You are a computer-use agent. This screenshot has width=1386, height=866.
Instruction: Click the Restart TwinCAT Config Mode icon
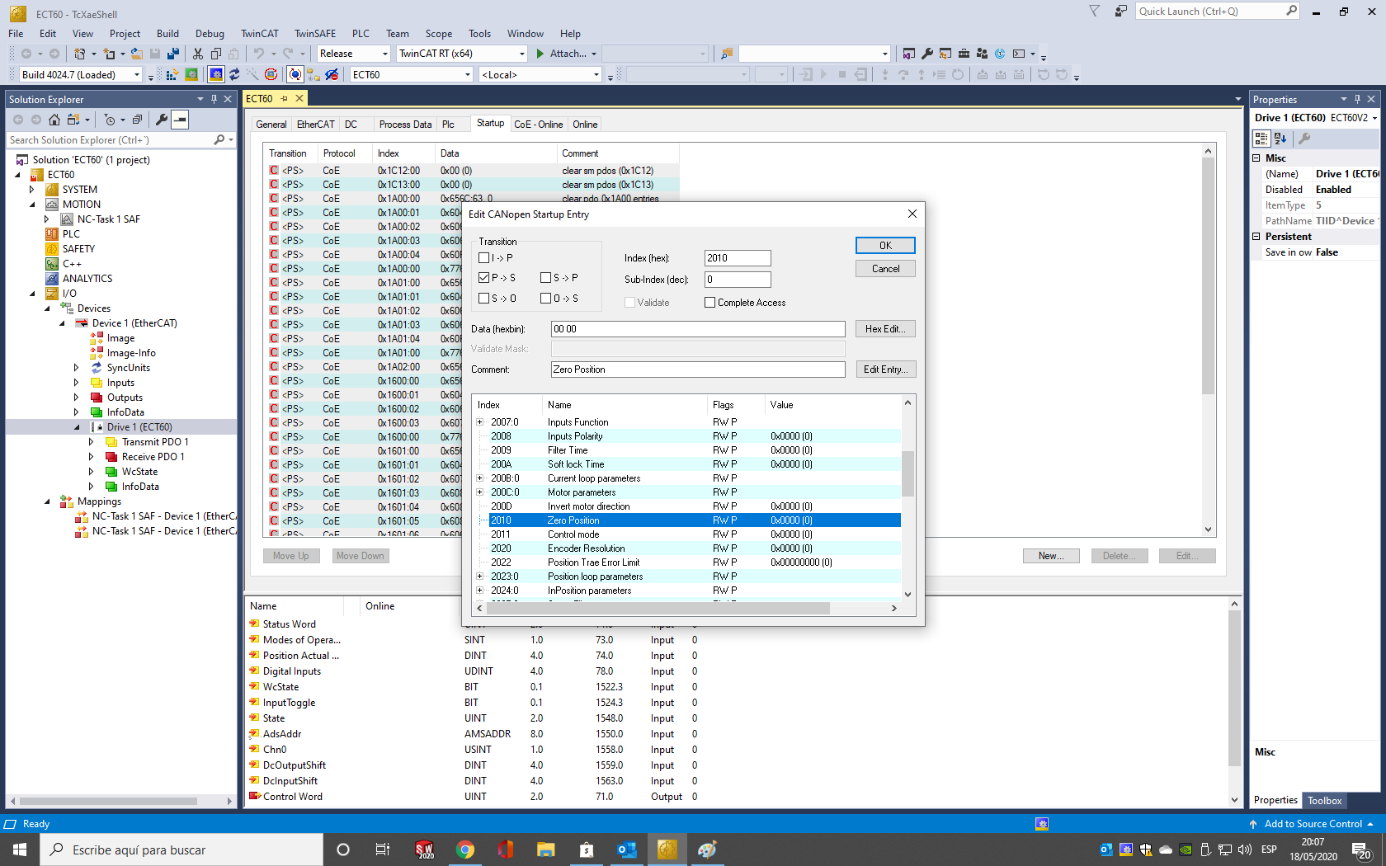point(215,75)
